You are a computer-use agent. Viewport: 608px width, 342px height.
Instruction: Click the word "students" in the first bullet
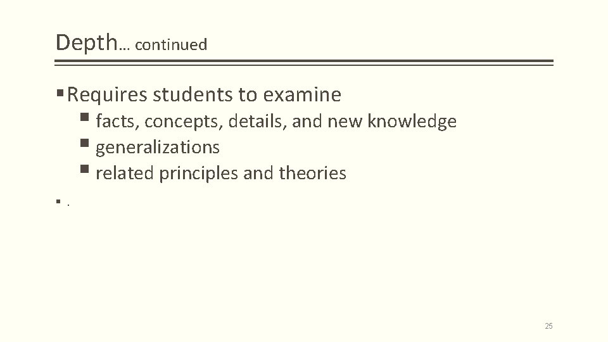pos(193,94)
